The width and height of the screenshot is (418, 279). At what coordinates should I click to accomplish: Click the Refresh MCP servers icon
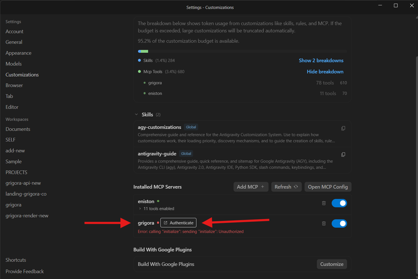pos(296,187)
